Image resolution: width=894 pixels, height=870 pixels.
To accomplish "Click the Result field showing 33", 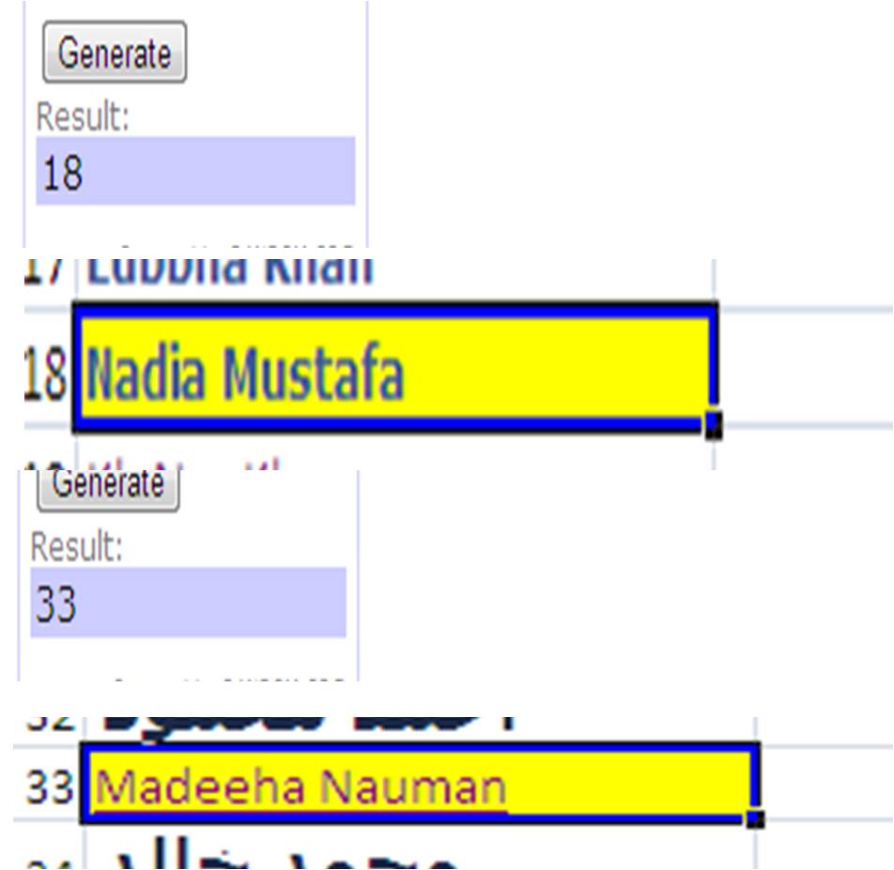I will point(188,603).
